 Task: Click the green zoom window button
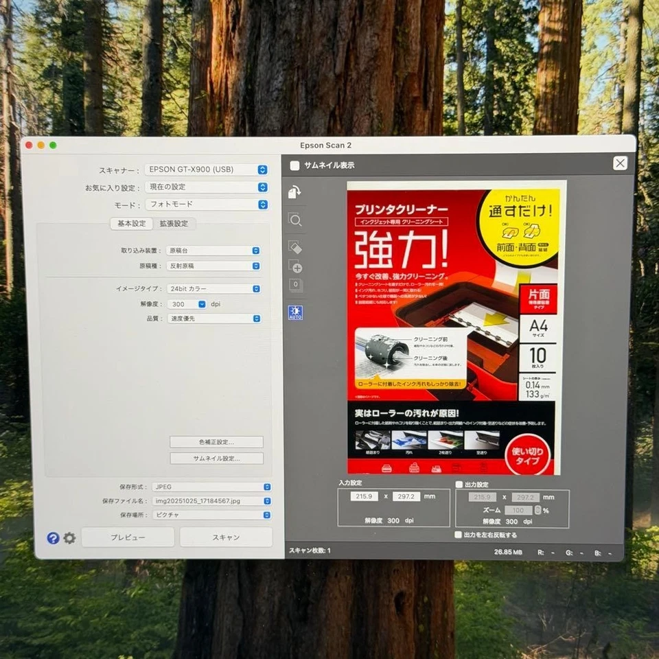pyautogui.click(x=53, y=145)
